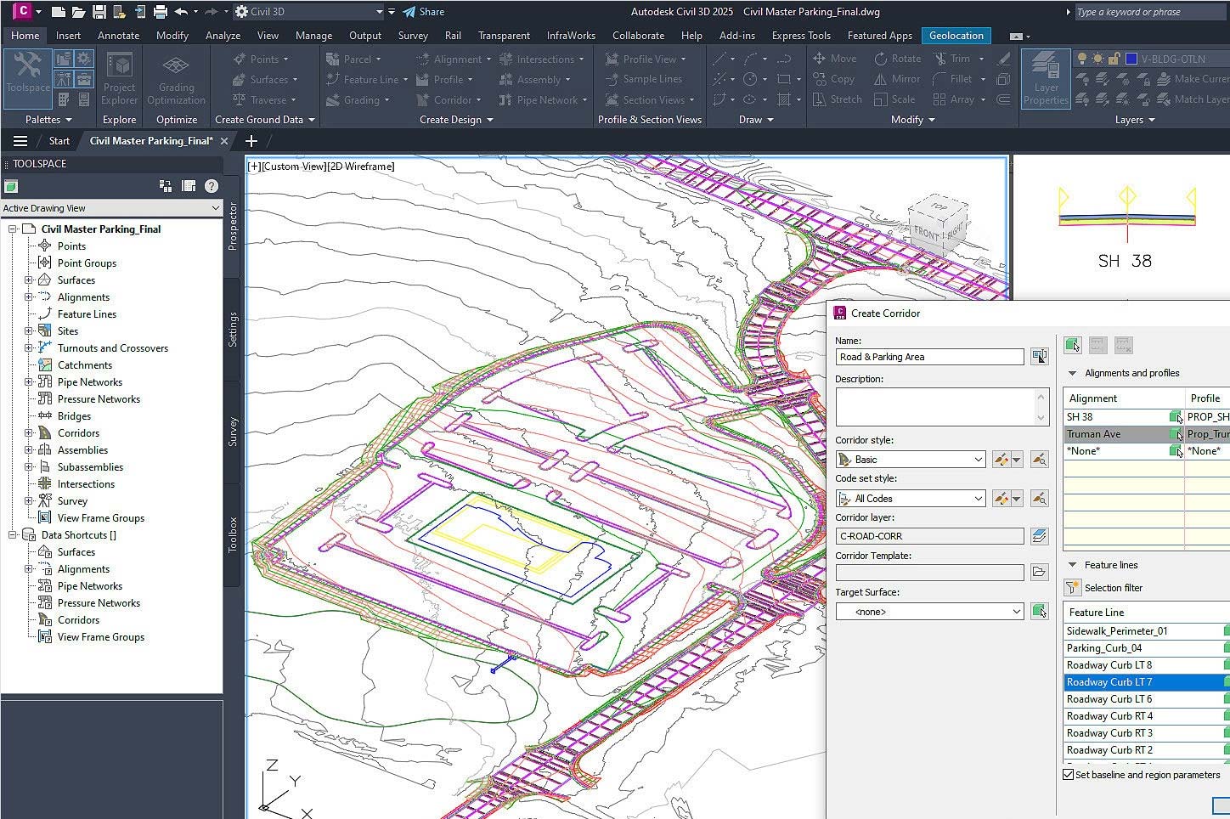Click the Match Layer button
The width and height of the screenshot is (1230, 819).
click(1193, 99)
